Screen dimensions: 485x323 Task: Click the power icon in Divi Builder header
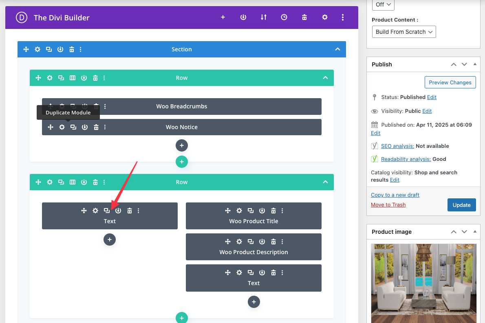coord(243,17)
